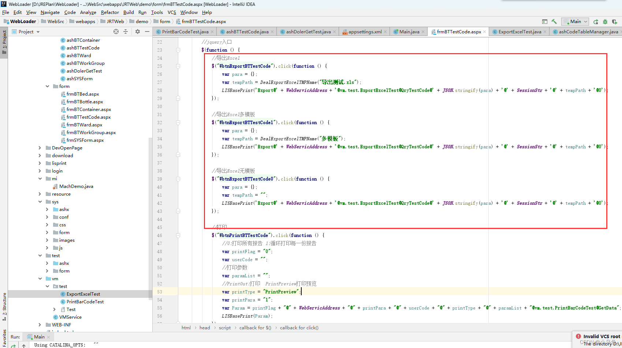Toggle the Favorites tool window stripe
622x348 pixels.
4,338
